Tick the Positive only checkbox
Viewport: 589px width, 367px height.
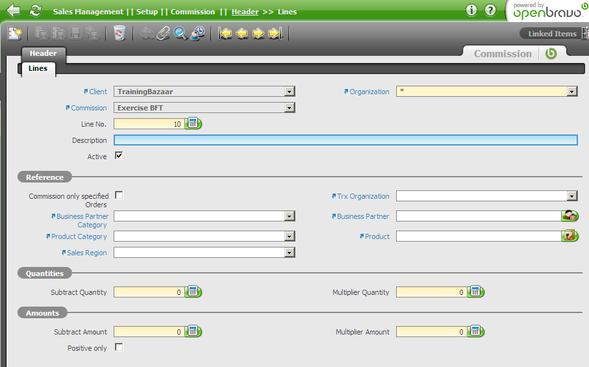[x=119, y=348]
